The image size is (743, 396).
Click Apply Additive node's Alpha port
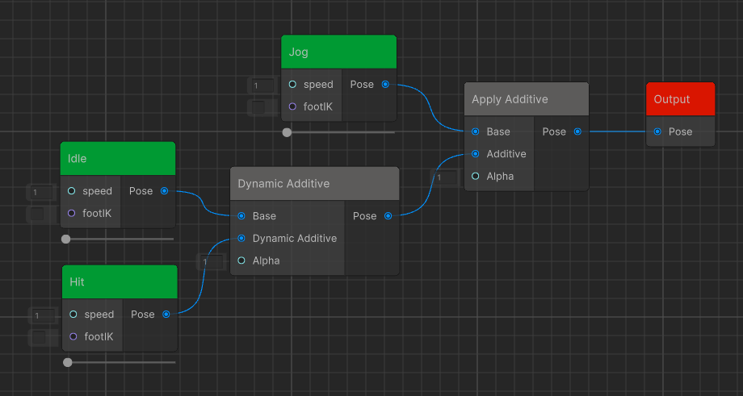pyautogui.click(x=476, y=176)
